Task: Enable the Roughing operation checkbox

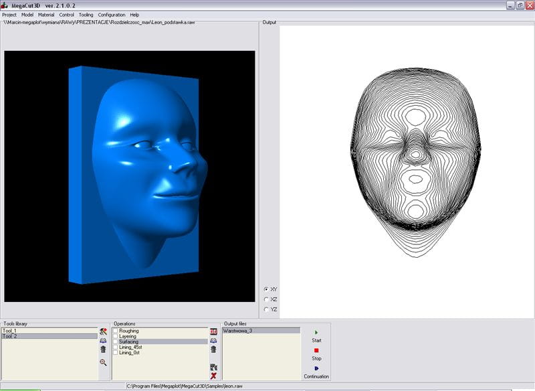Action: [x=116, y=331]
